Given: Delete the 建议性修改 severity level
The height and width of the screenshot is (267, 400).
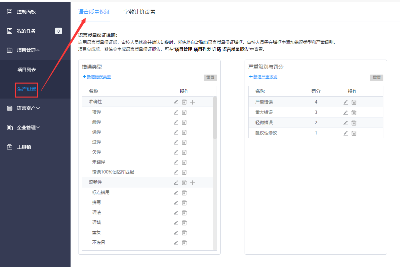Looking at the screenshot, I should (354, 133).
